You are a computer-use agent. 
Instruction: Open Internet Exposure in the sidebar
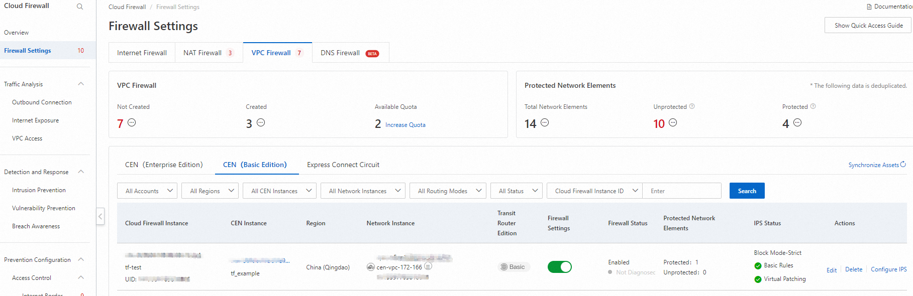[35, 120]
